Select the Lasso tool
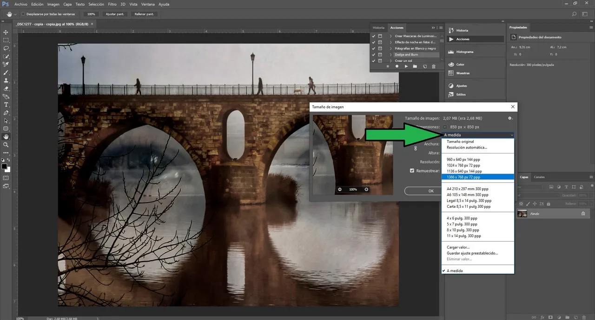 point(6,48)
